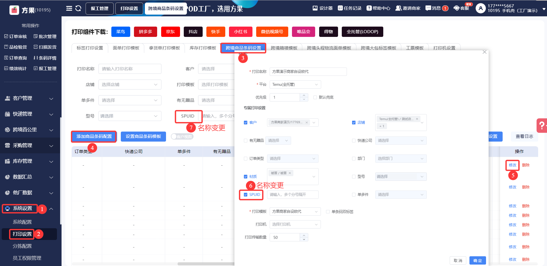The height and width of the screenshot is (266, 547).
Task: Open 订单审核 quick shortcut icon
Action: tap(6, 36)
